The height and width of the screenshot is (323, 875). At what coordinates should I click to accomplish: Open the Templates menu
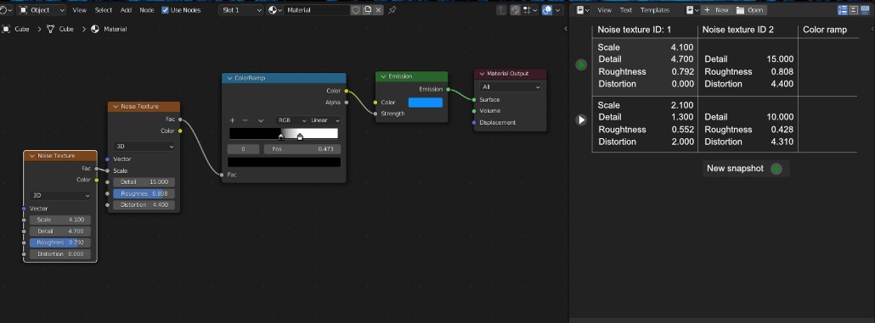[655, 10]
